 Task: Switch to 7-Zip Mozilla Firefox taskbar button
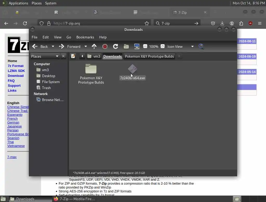(x=74, y=199)
